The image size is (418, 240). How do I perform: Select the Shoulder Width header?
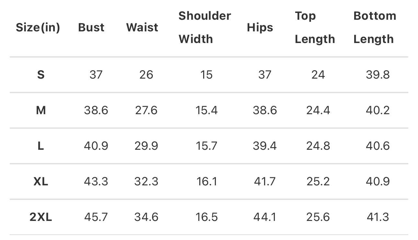click(205, 27)
